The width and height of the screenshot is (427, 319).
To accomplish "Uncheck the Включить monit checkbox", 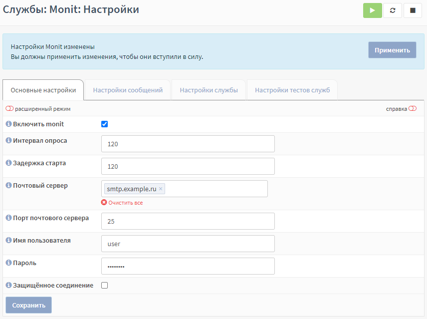I will [105, 124].
